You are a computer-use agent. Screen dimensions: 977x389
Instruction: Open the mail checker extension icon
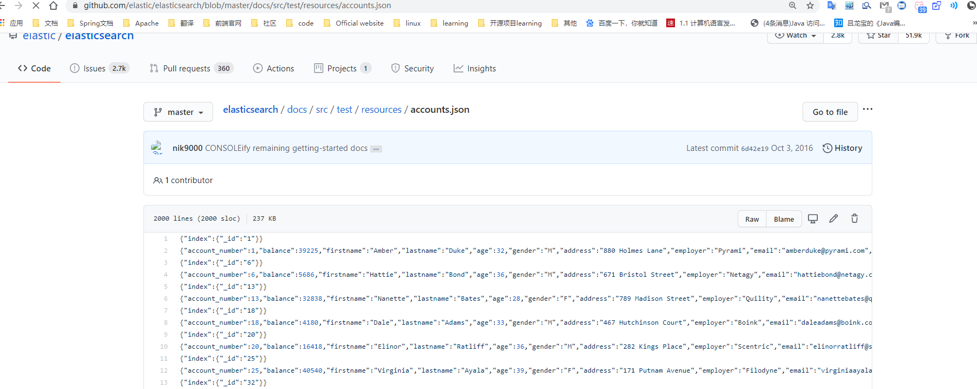(x=884, y=6)
